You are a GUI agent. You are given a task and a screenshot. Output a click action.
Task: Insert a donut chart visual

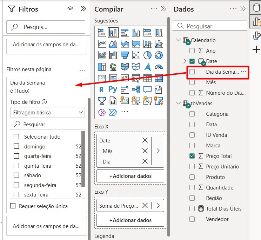159,55
